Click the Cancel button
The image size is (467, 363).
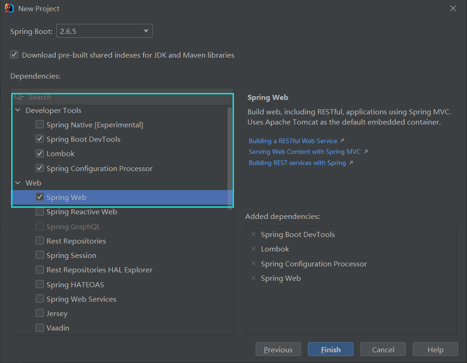click(x=383, y=350)
